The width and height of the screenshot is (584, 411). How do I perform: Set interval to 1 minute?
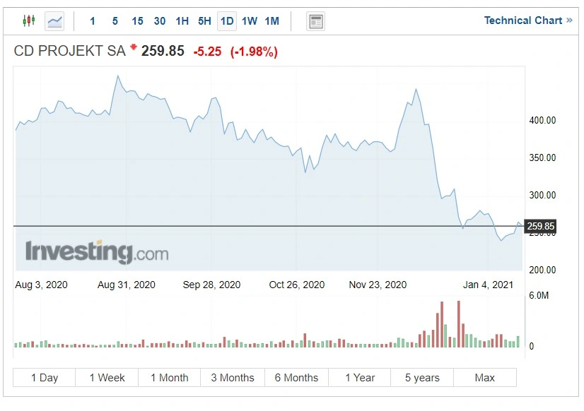pyautogui.click(x=93, y=20)
